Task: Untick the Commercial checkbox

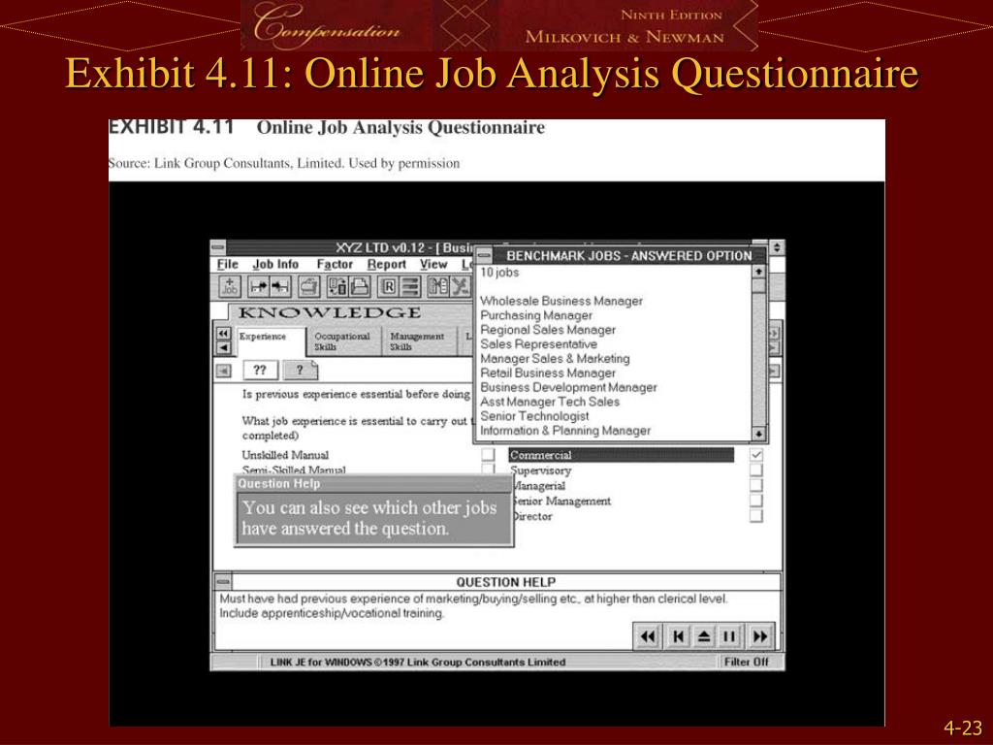Action: pyautogui.click(x=756, y=454)
